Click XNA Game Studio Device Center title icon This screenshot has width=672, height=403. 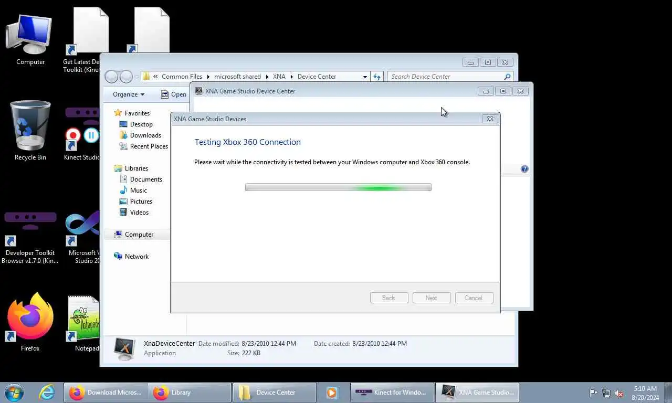tap(198, 91)
